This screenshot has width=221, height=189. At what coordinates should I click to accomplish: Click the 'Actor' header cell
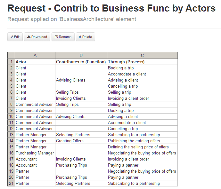point(35,62)
